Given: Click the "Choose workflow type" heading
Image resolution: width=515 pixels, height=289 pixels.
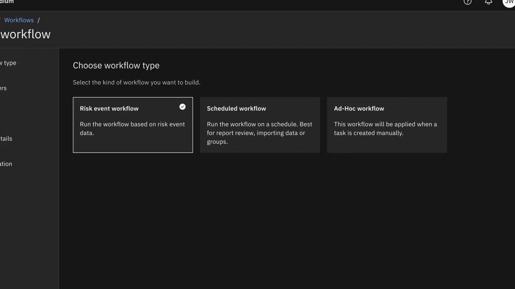Looking at the screenshot, I should pyautogui.click(x=116, y=66).
